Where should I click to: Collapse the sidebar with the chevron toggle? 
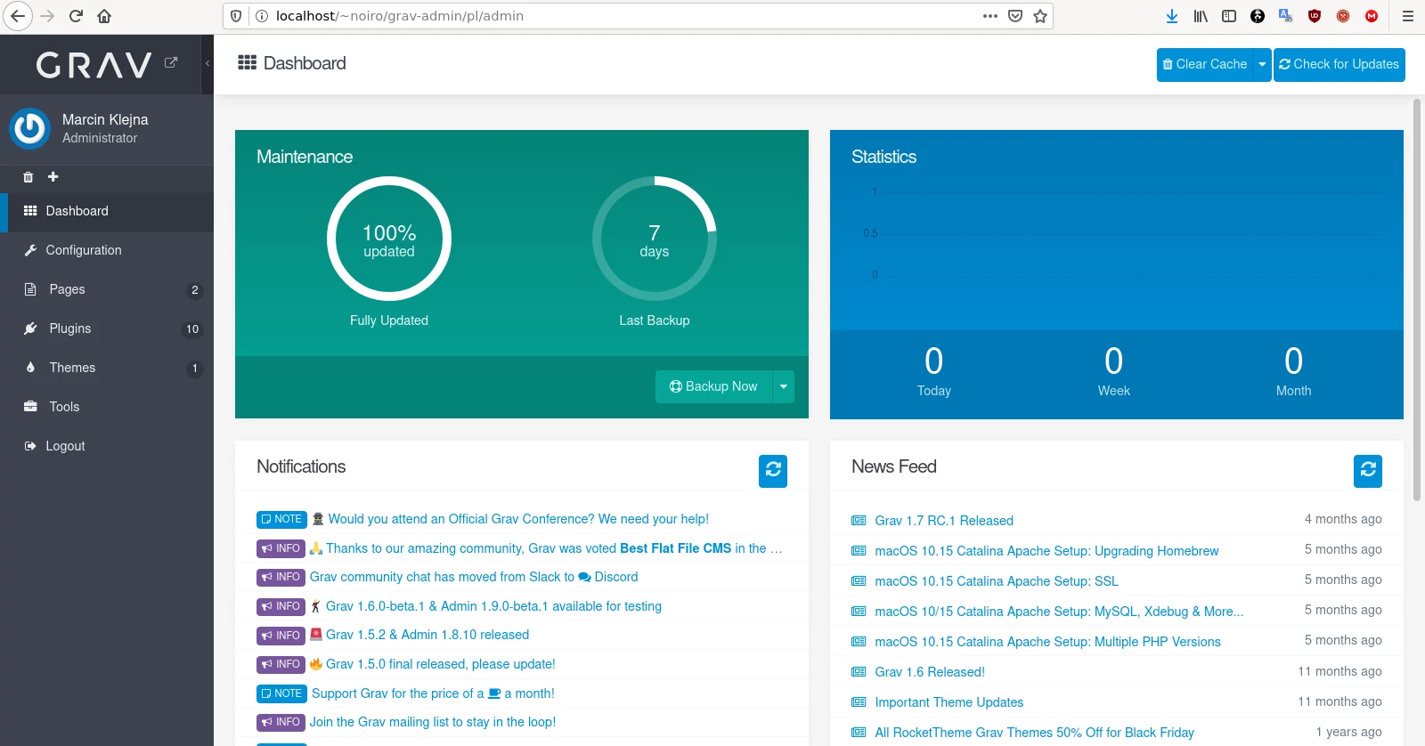(208, 63)
